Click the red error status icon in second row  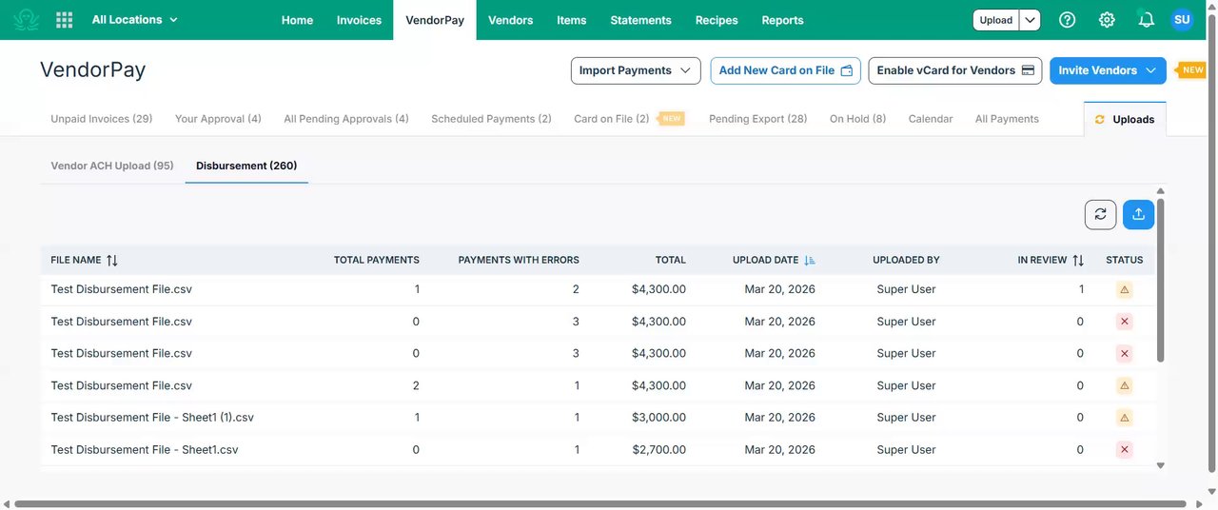[x=1125, y=322]
